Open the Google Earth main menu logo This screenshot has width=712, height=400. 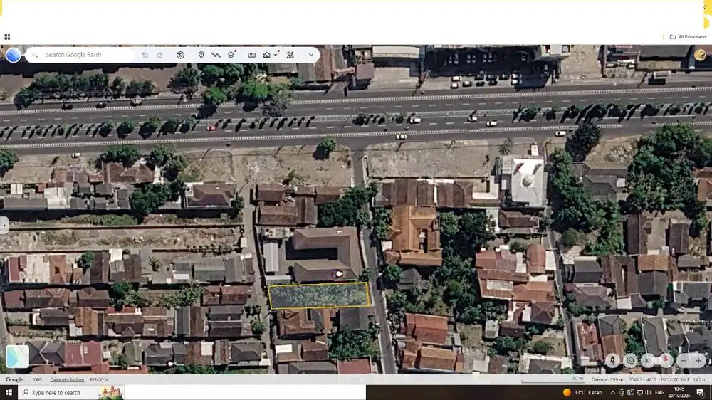(13, 55)
